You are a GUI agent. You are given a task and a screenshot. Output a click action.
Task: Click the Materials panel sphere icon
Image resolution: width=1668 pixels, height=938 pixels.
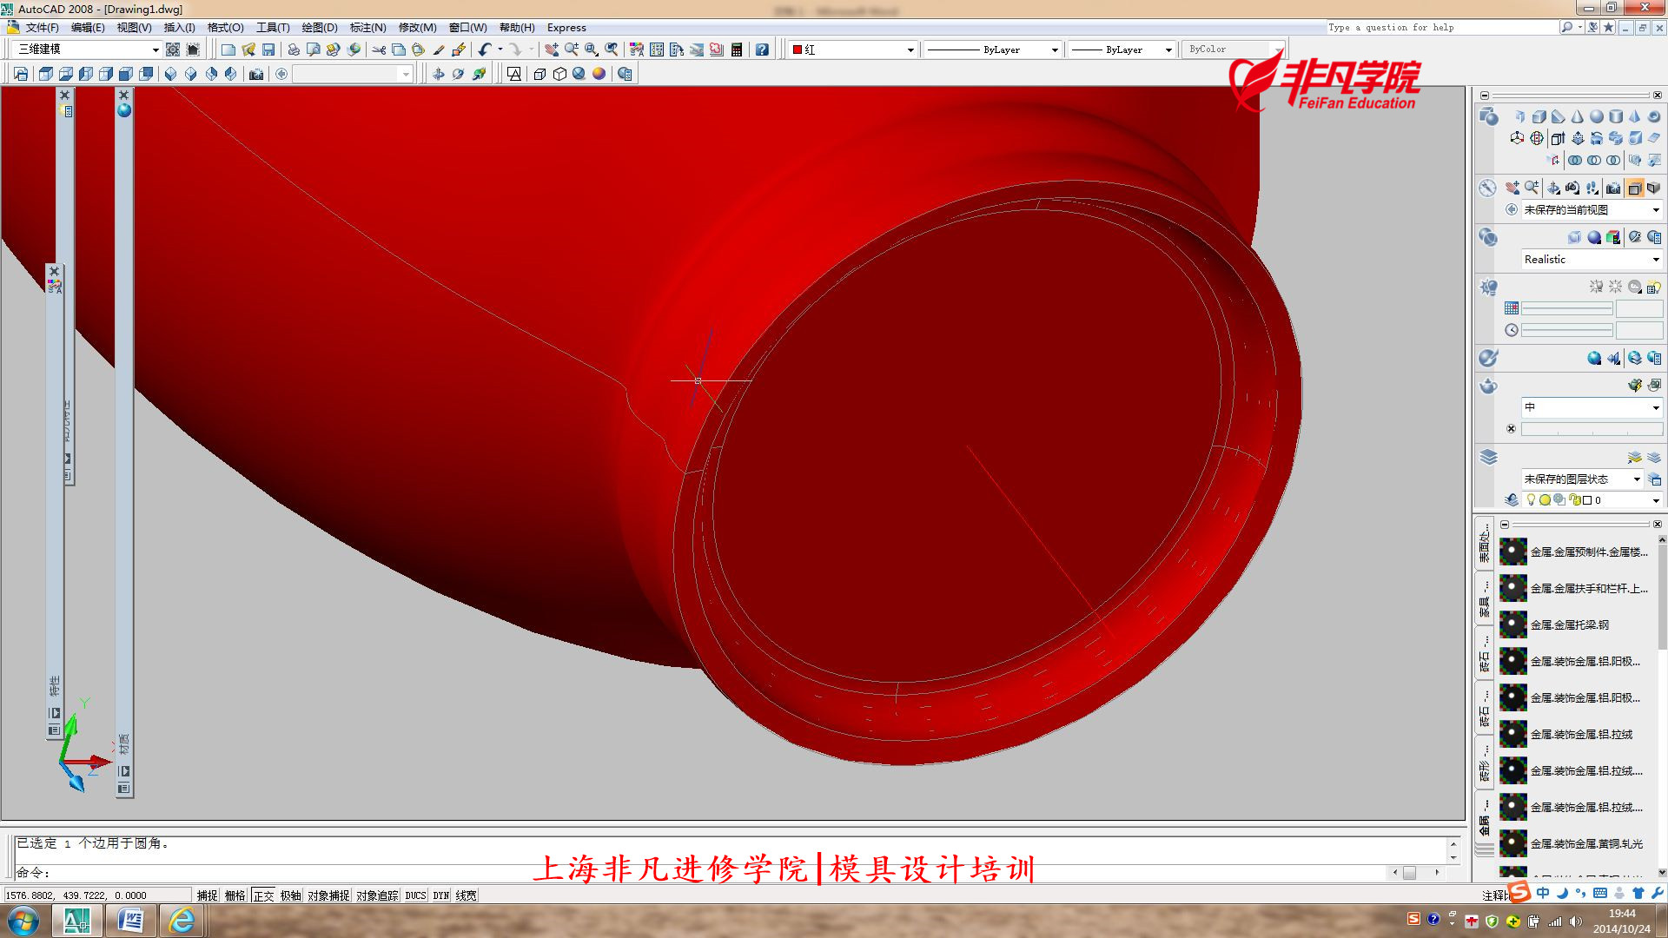pos(1594,358)
